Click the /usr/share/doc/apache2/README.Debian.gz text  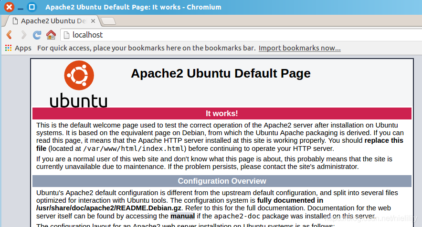tap(109, 208)
